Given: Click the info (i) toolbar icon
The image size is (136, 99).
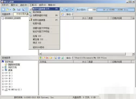Looking at the screenshot, I should (x=62, y=10).
